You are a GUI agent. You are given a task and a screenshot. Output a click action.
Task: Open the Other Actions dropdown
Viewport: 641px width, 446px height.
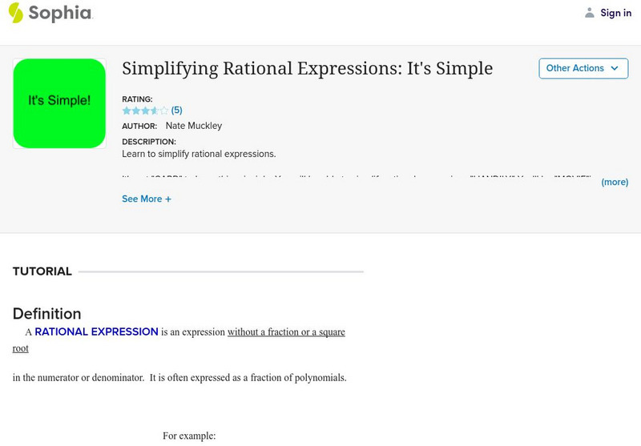tap(583, 68)
